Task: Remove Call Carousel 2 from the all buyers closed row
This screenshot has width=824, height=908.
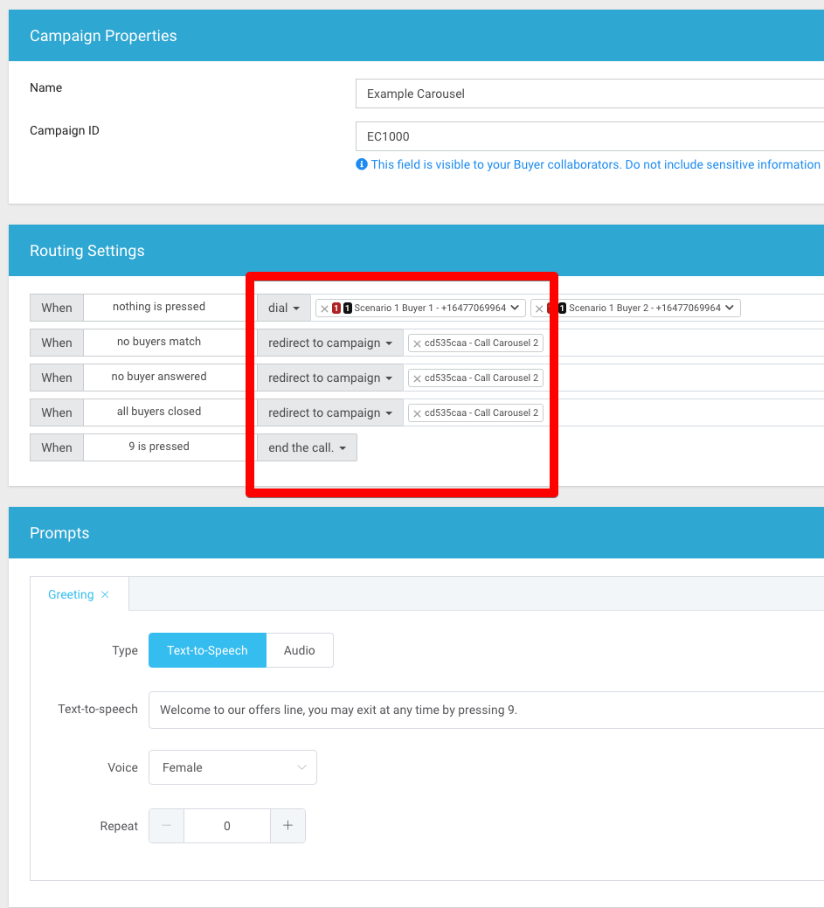Action: pos(417,412)
